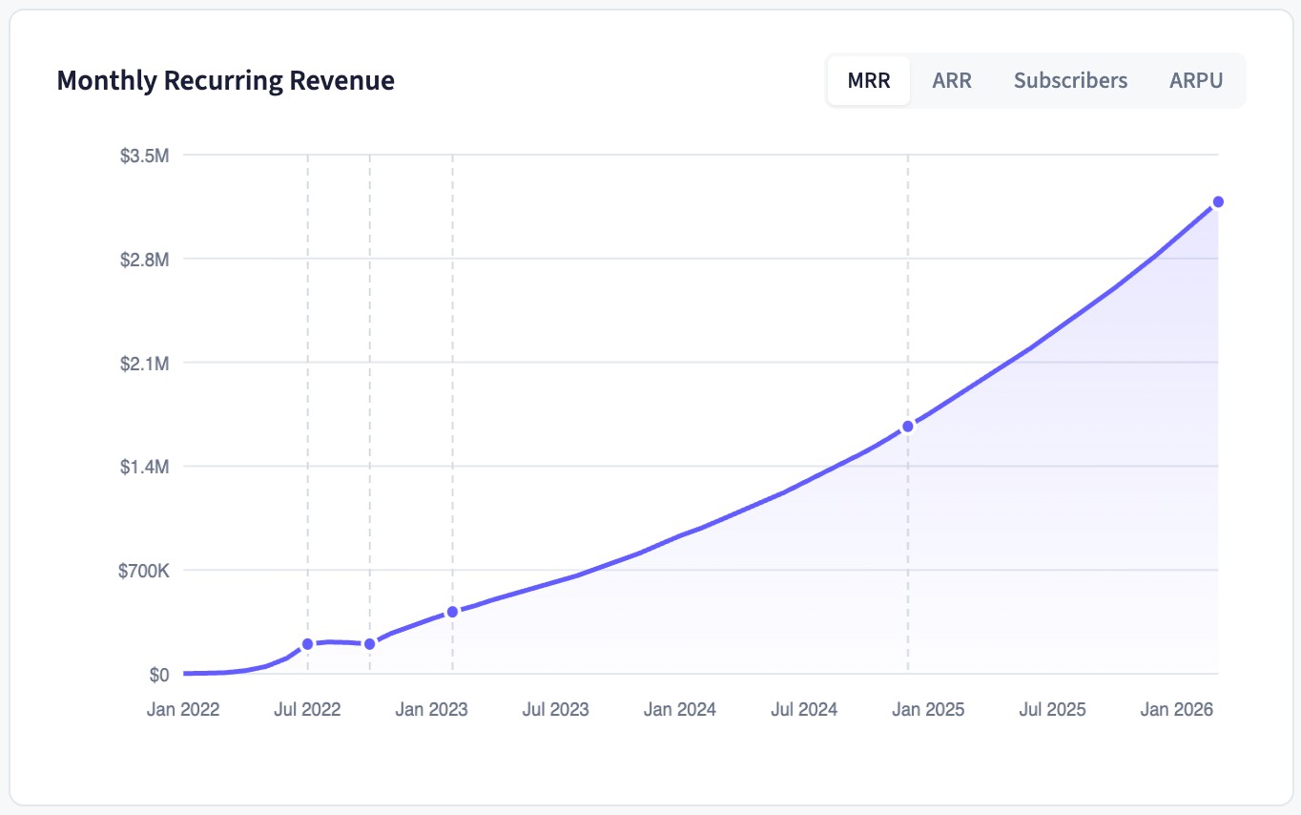Image resolution: width=1301 pixels, height=815 pixels.
Task: Switch to the ARR tab
Action: click(x=951, y=80)
